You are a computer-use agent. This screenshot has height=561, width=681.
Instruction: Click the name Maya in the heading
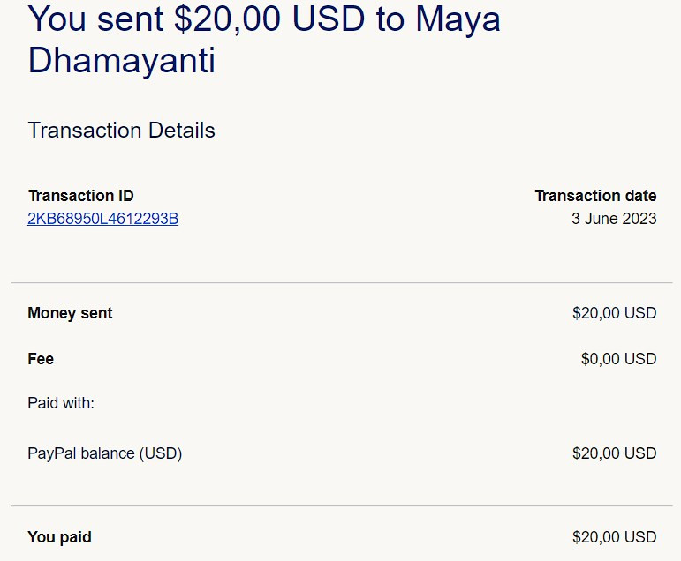click(x=458, y=19)
